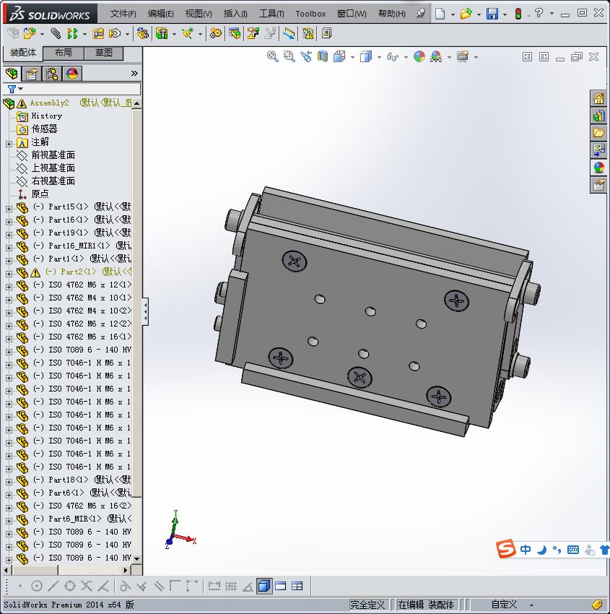Image resolution: width=610 pixels, height=614 pixels.
Task: Open the 帮助(H) menu
Action: coord(392,14)
